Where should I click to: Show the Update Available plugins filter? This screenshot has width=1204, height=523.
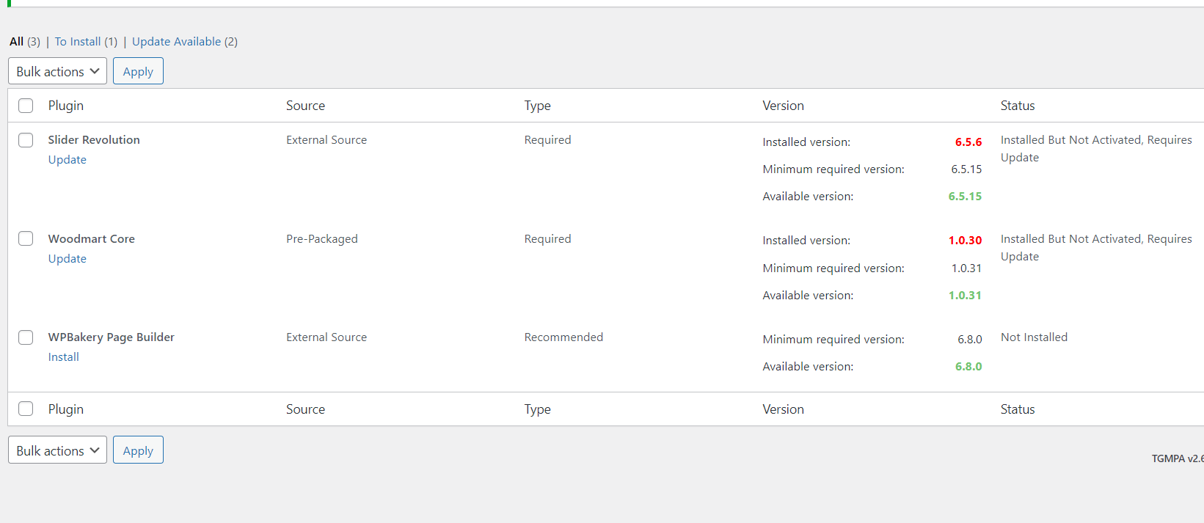coord(176,42)
